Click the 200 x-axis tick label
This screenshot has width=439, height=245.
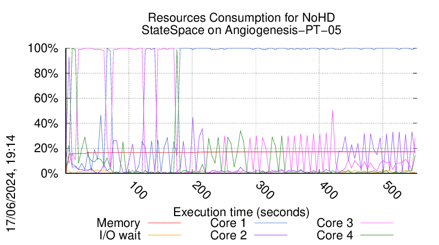click(201, 190)
